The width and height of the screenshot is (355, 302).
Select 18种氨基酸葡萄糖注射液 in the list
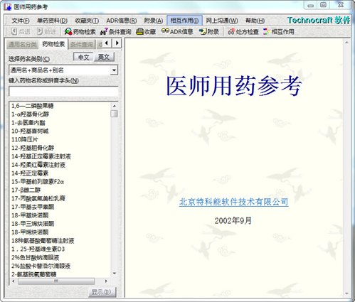[43, 241]
